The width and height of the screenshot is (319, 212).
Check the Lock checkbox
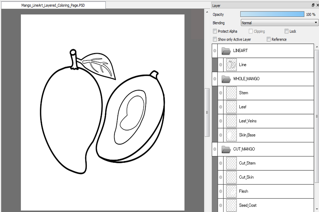(286, 31)
